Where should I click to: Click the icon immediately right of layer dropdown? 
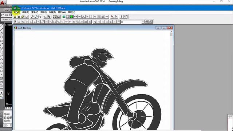click(x=147, y=22)
